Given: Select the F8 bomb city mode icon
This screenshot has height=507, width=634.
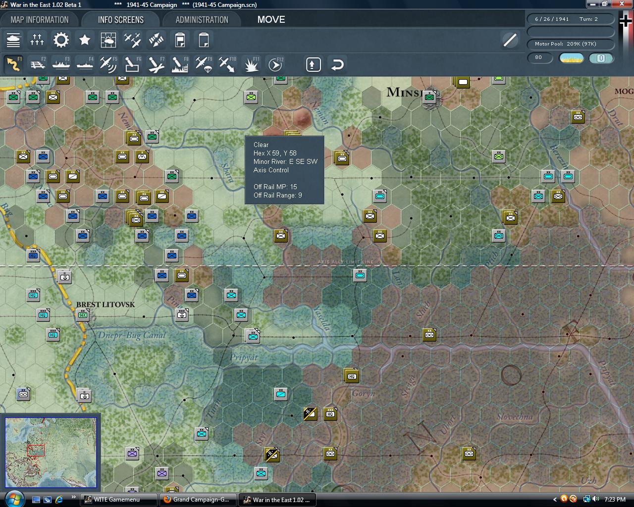Looking at the screenshot, I should [180, 64].
